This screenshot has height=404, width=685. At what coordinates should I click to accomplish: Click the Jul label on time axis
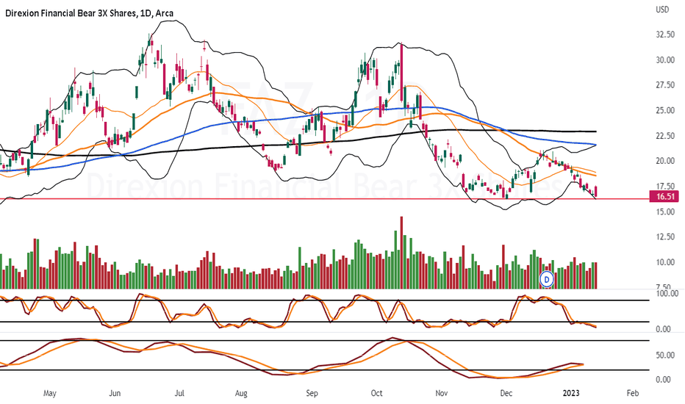(x=179, y=393)
